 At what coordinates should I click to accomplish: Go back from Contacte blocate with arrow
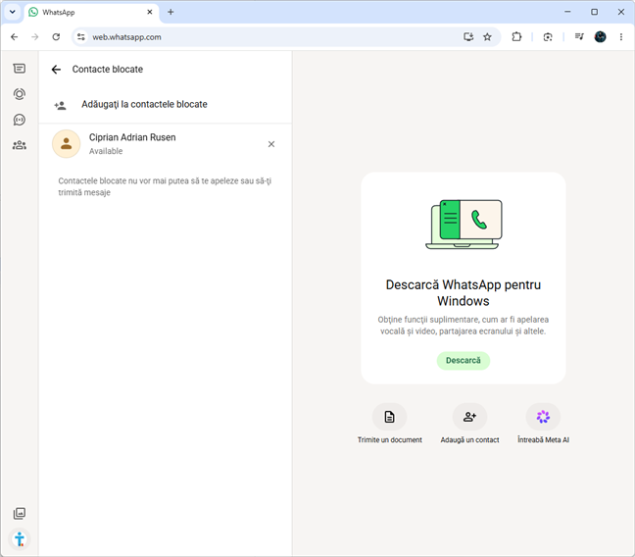[x=56, y=70]
